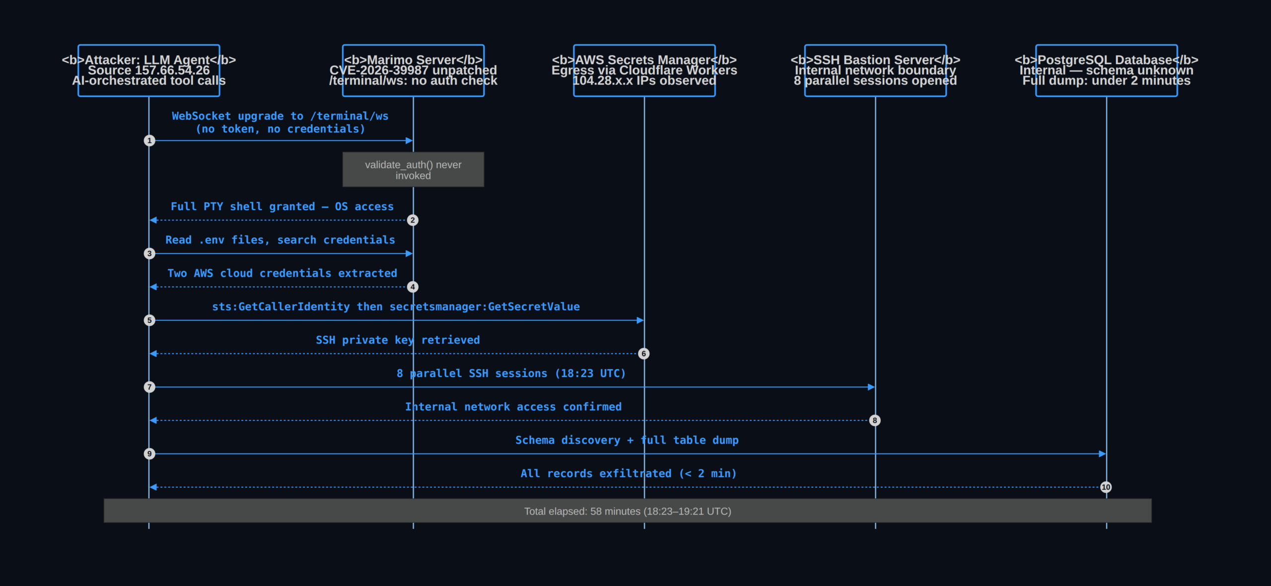The width and height of the screenshot is (1271, 586).
Task: Click sequence number 7 circle
Action: pos(149,387)
